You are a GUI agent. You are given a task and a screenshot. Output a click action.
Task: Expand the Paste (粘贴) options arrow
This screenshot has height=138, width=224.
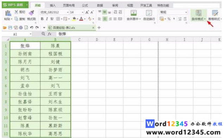click(x=12, y=19)
